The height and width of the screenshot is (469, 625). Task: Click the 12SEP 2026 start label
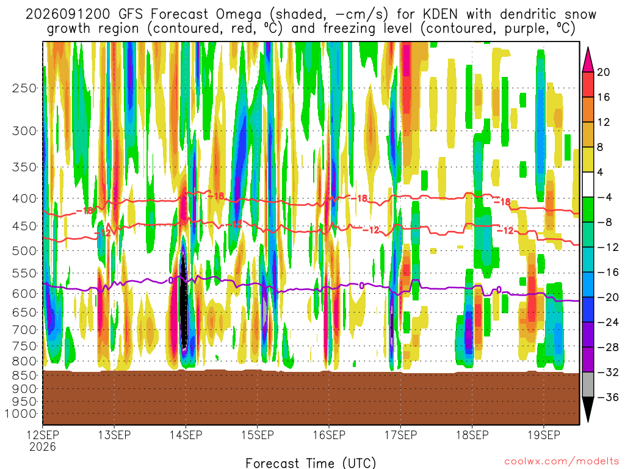tap(43, 441)
